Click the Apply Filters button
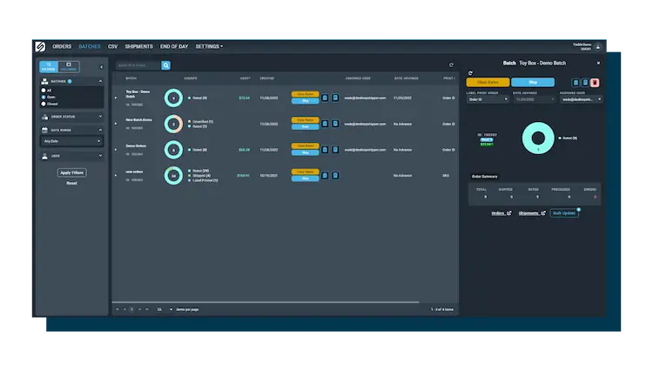 71,172
